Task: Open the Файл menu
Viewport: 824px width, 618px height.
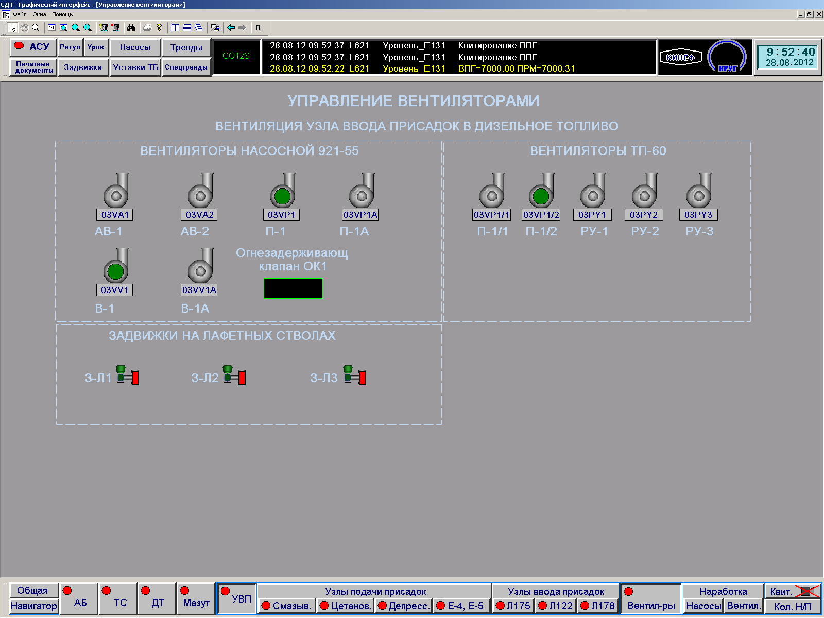Action: click(20, 14)
